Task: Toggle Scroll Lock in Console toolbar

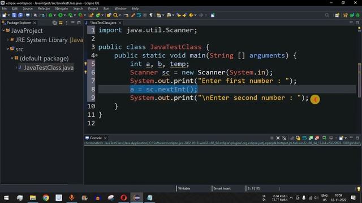Action: coord(298,138)
